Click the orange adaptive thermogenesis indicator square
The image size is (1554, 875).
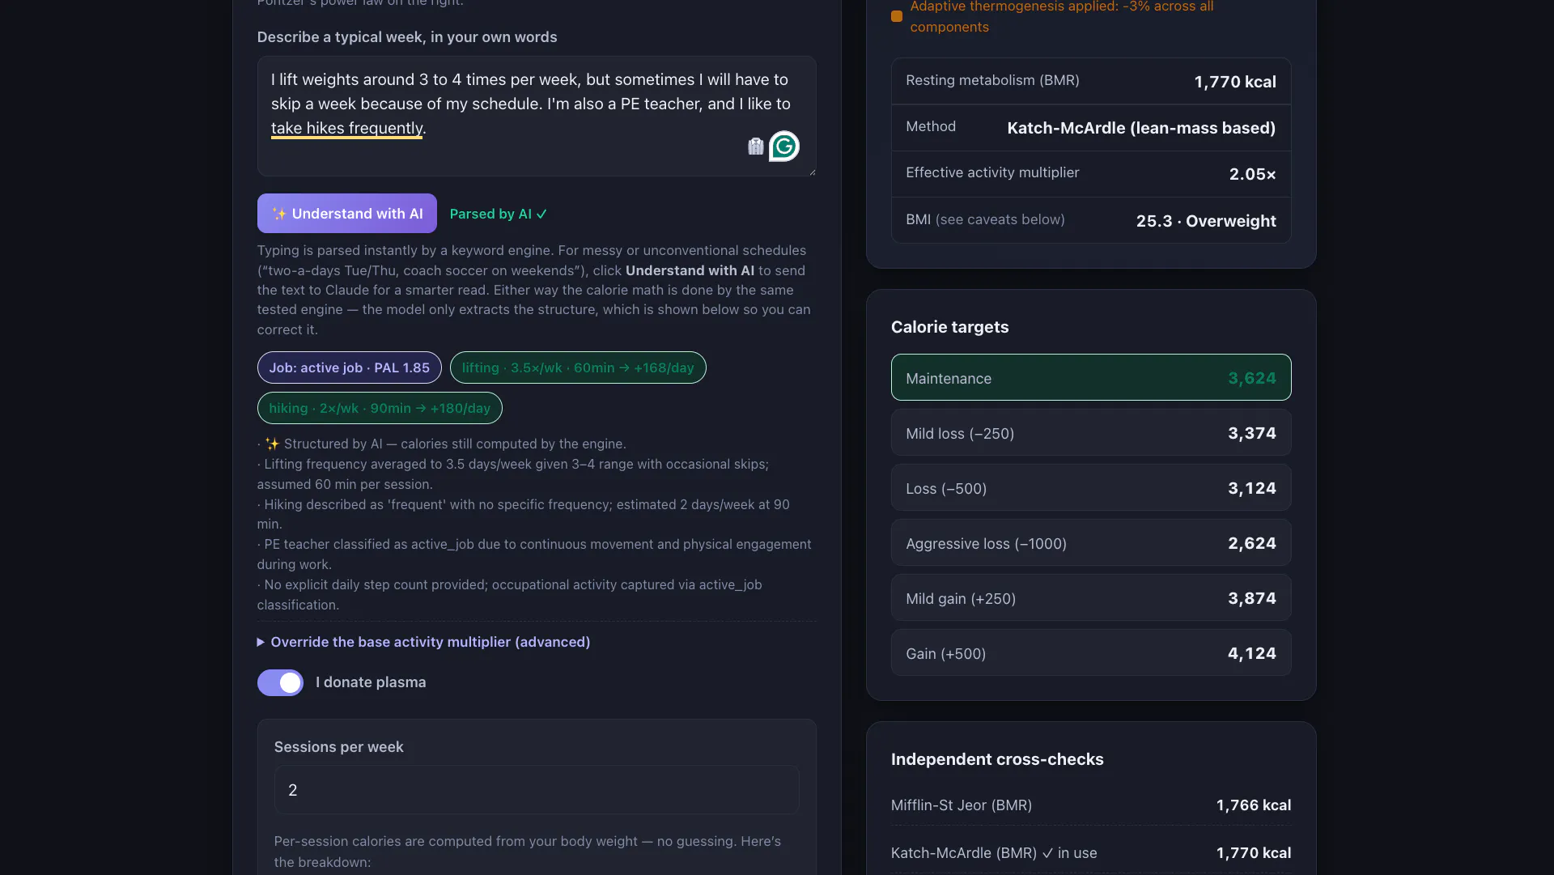[897, 16]
